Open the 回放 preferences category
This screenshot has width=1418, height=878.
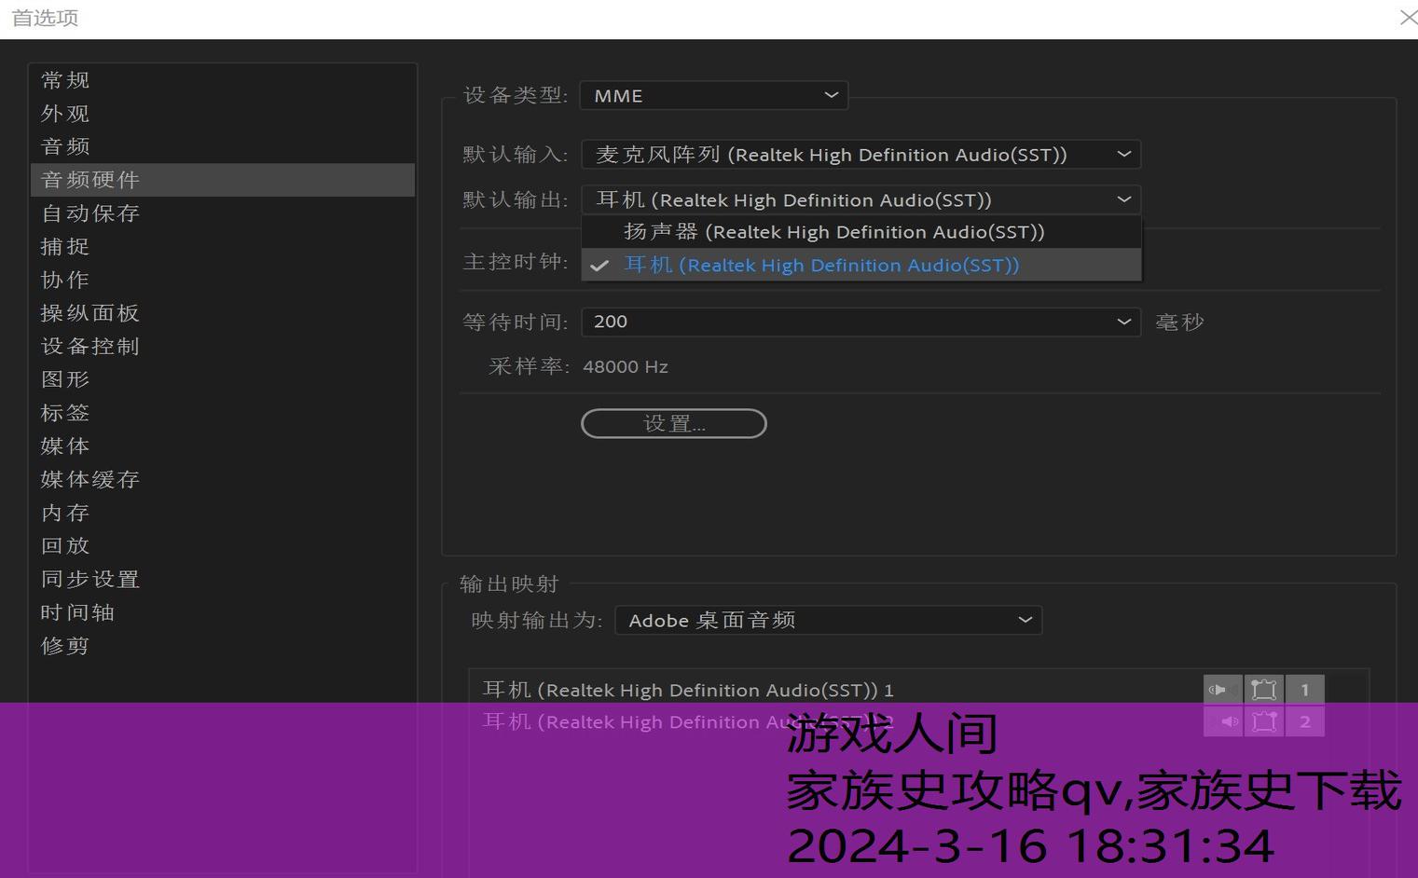pos(223,545)
